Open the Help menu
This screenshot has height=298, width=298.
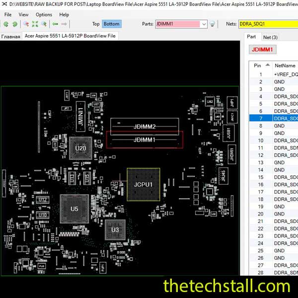tap(64, 14)
